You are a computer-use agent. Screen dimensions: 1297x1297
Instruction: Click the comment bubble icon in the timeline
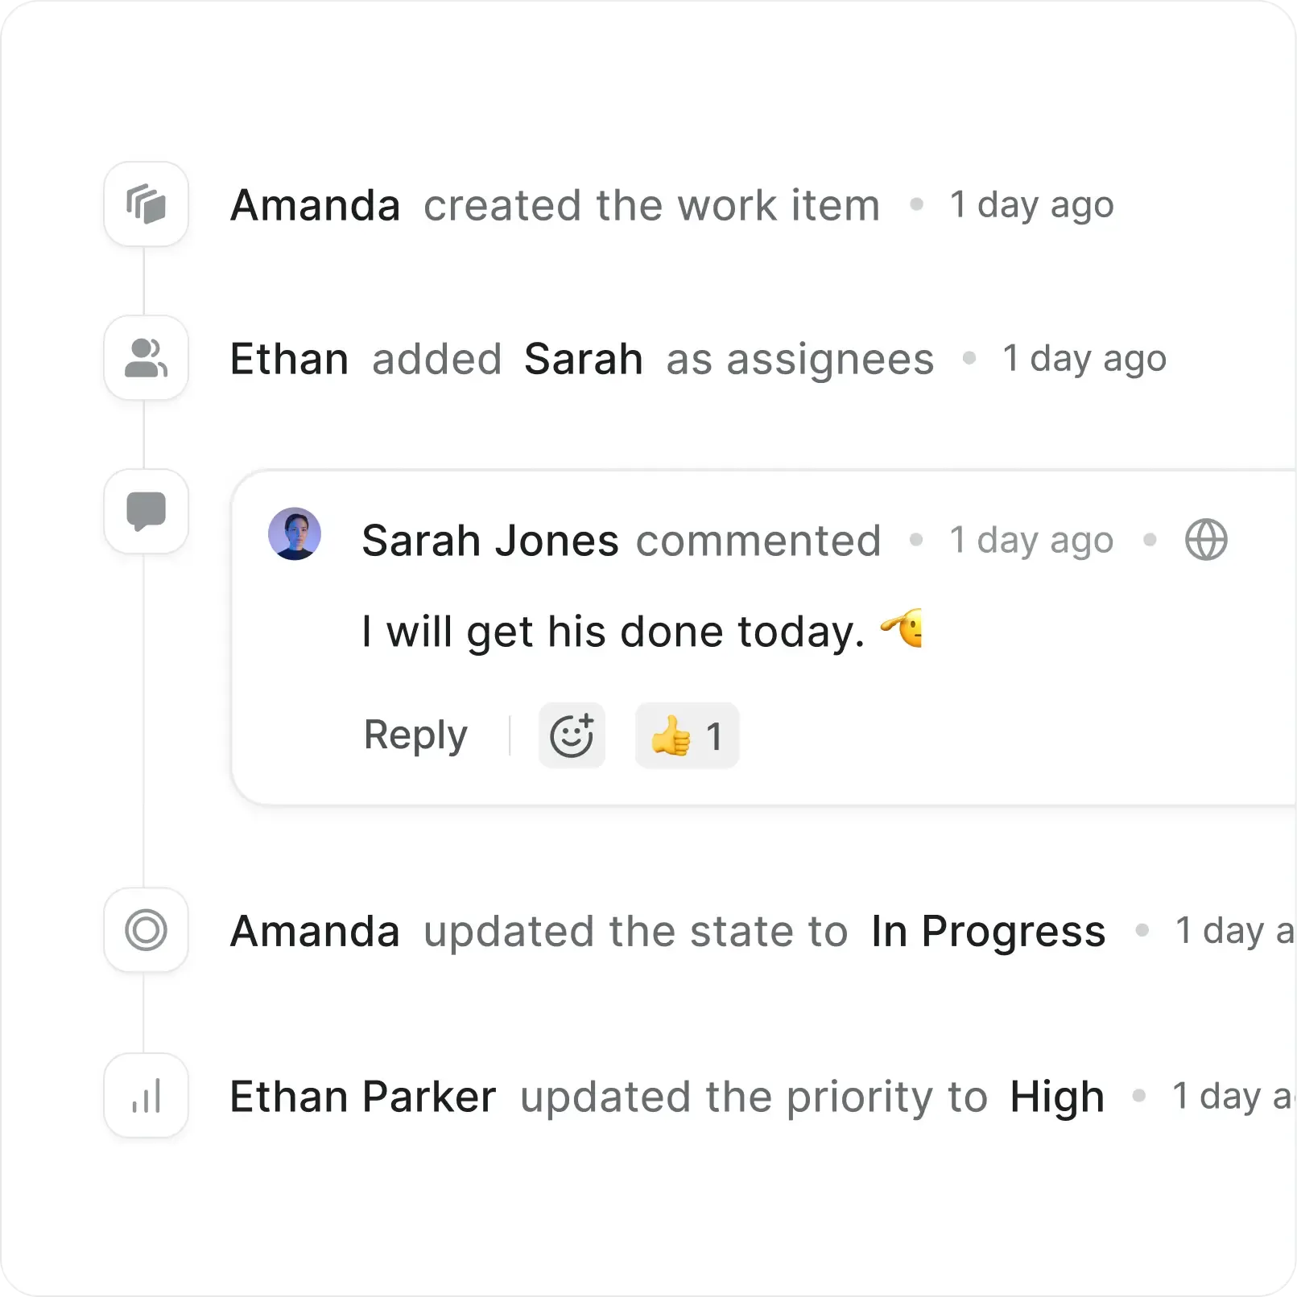click(x=146, y=513)
